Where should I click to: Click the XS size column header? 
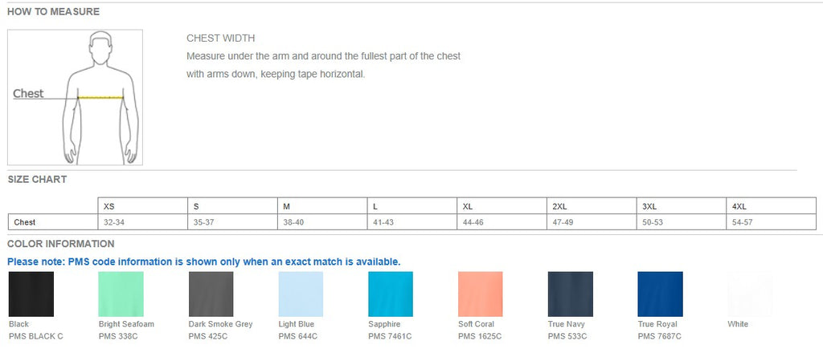143,206
